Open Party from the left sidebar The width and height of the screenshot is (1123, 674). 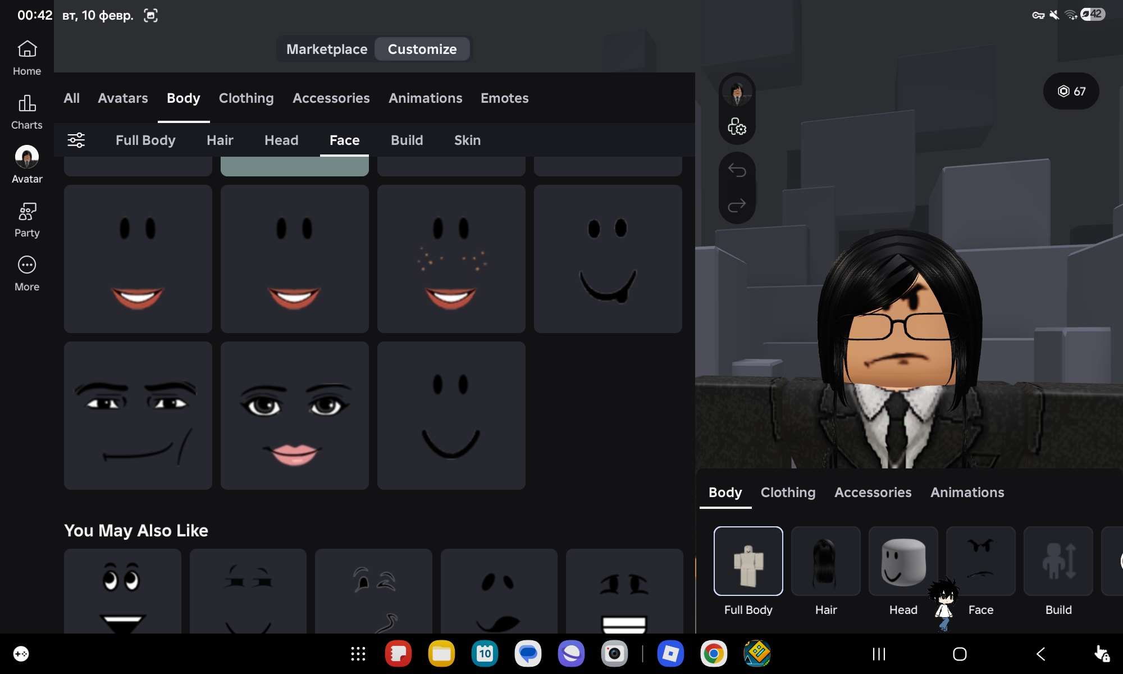[x=26, y=219]
